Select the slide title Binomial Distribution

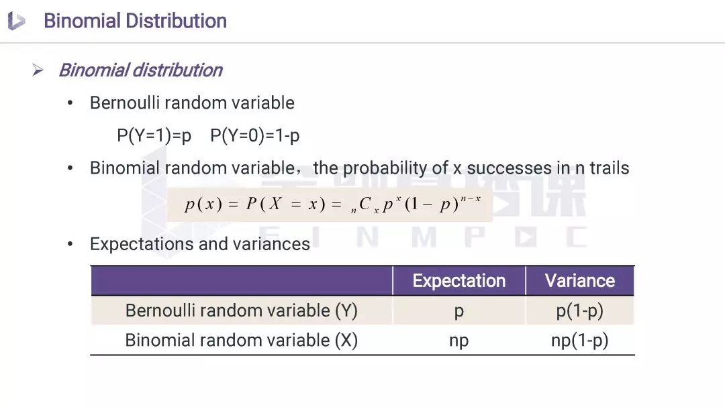(x=135, y=21)
